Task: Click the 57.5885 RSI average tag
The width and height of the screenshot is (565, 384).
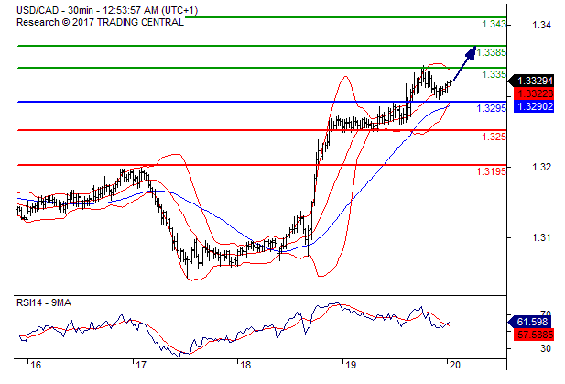Action: [534, 335]
